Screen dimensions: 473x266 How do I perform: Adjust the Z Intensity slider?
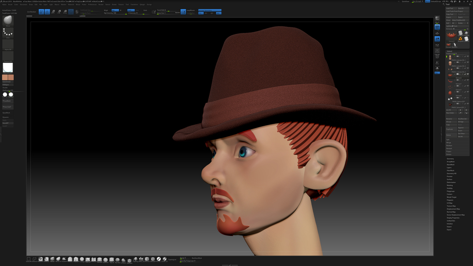tap(139, 13)
